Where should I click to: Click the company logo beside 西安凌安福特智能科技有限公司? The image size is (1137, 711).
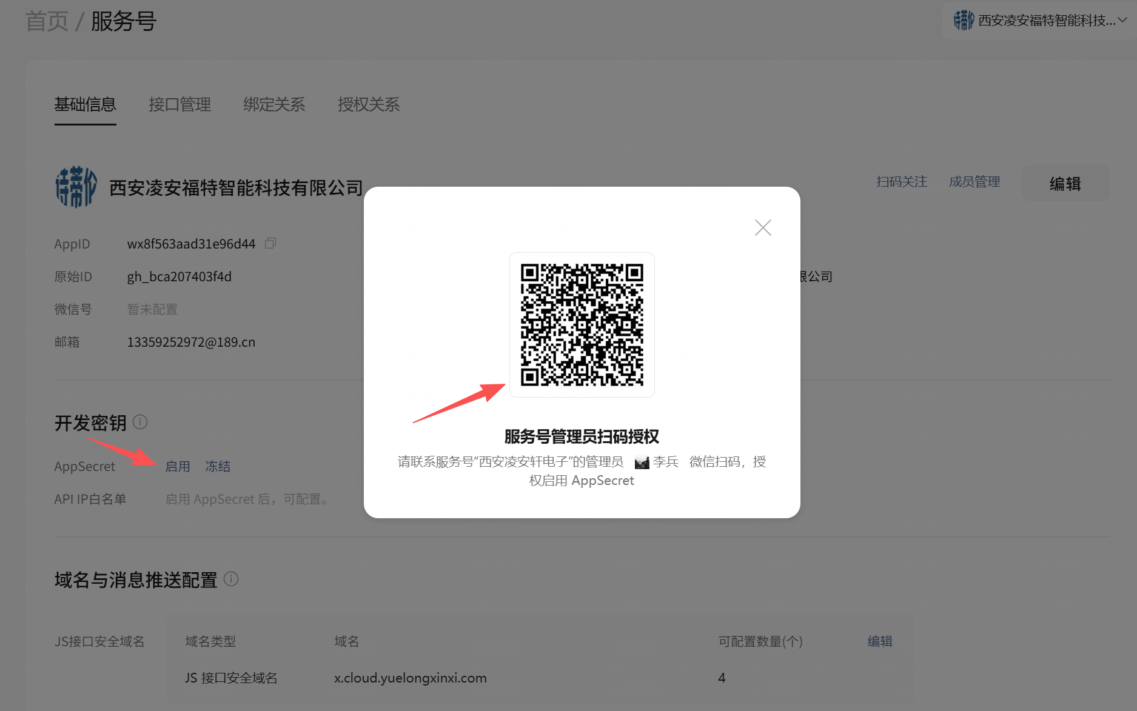76,187
